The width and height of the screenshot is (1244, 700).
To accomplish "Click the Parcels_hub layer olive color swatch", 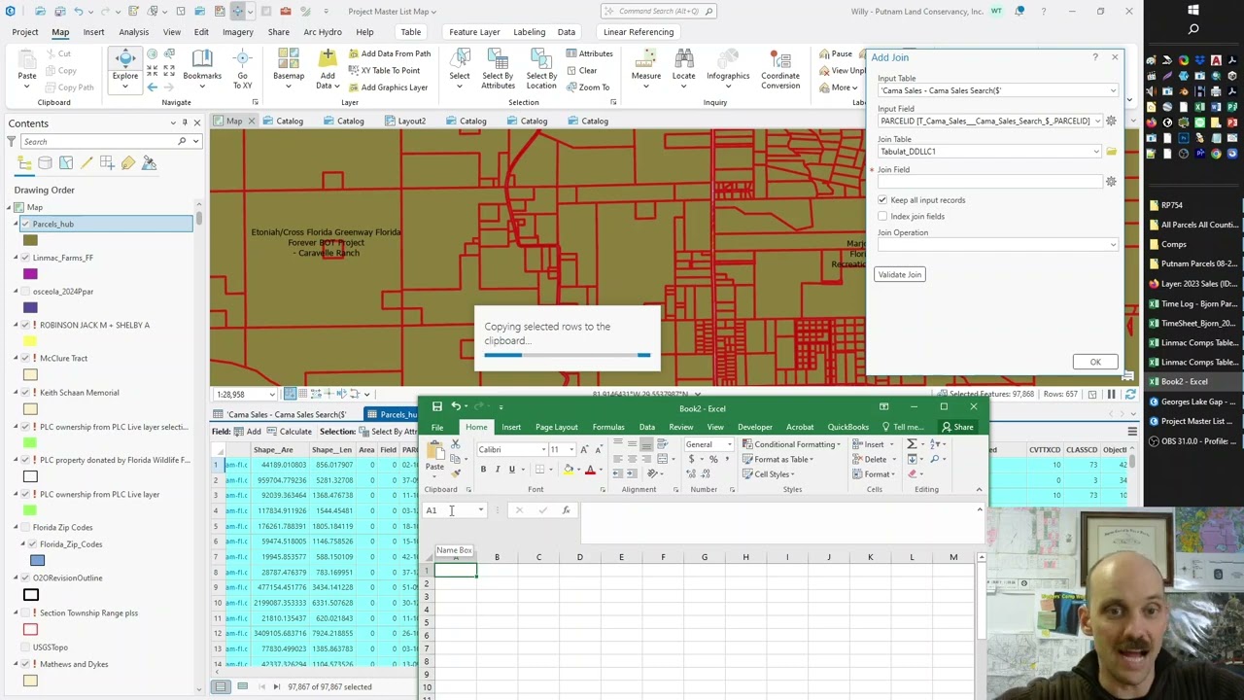I will click(x=30, y=241).
